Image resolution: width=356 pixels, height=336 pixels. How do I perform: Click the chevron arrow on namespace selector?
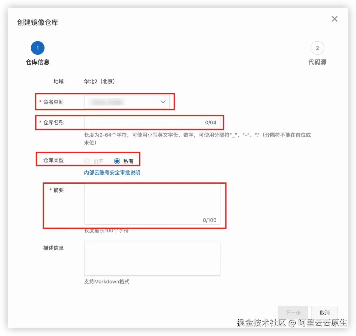(x=163, y=102)
